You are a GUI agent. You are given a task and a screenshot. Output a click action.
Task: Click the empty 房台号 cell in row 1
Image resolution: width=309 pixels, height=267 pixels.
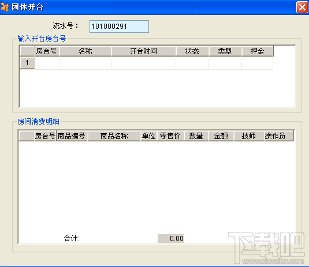47,63
